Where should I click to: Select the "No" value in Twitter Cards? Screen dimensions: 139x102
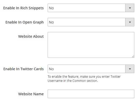point(51,69)
